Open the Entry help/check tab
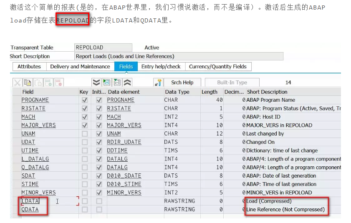The height and width of the screenshot is (223, 351). coord(161,67)
